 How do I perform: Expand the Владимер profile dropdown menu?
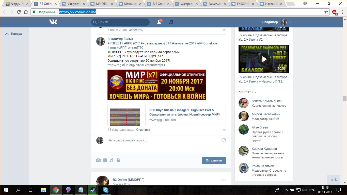pyautogui.click(x=290, y=22)
